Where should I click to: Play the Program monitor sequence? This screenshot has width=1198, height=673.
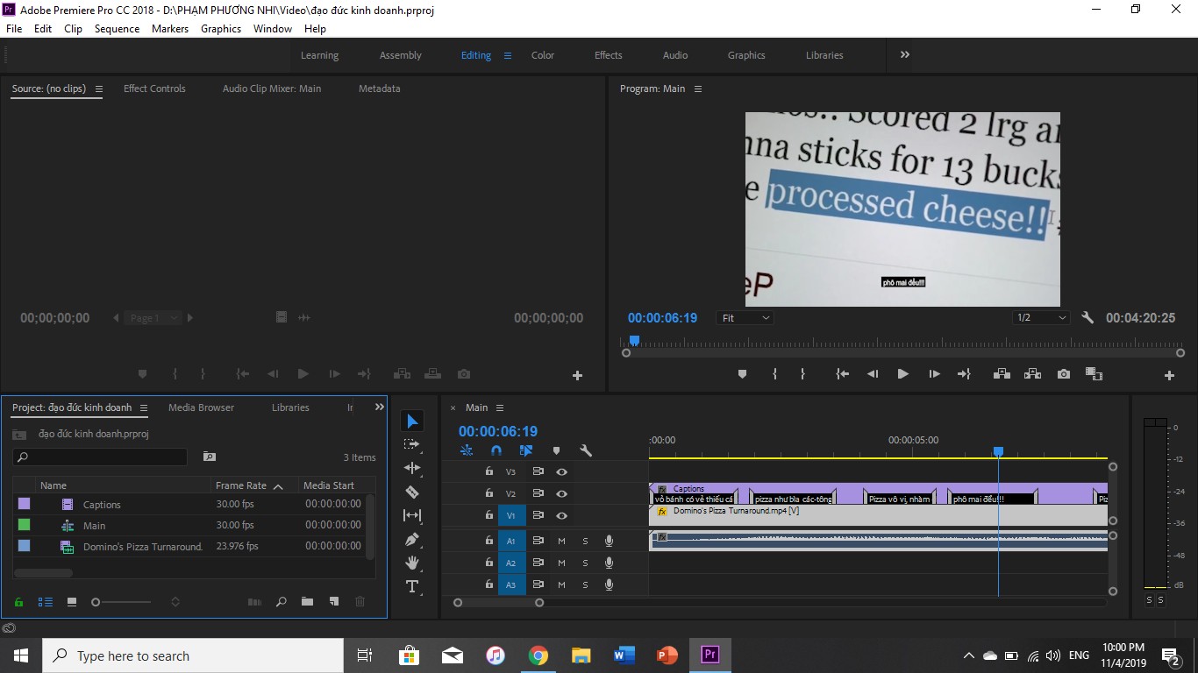(x=902, y=374)
